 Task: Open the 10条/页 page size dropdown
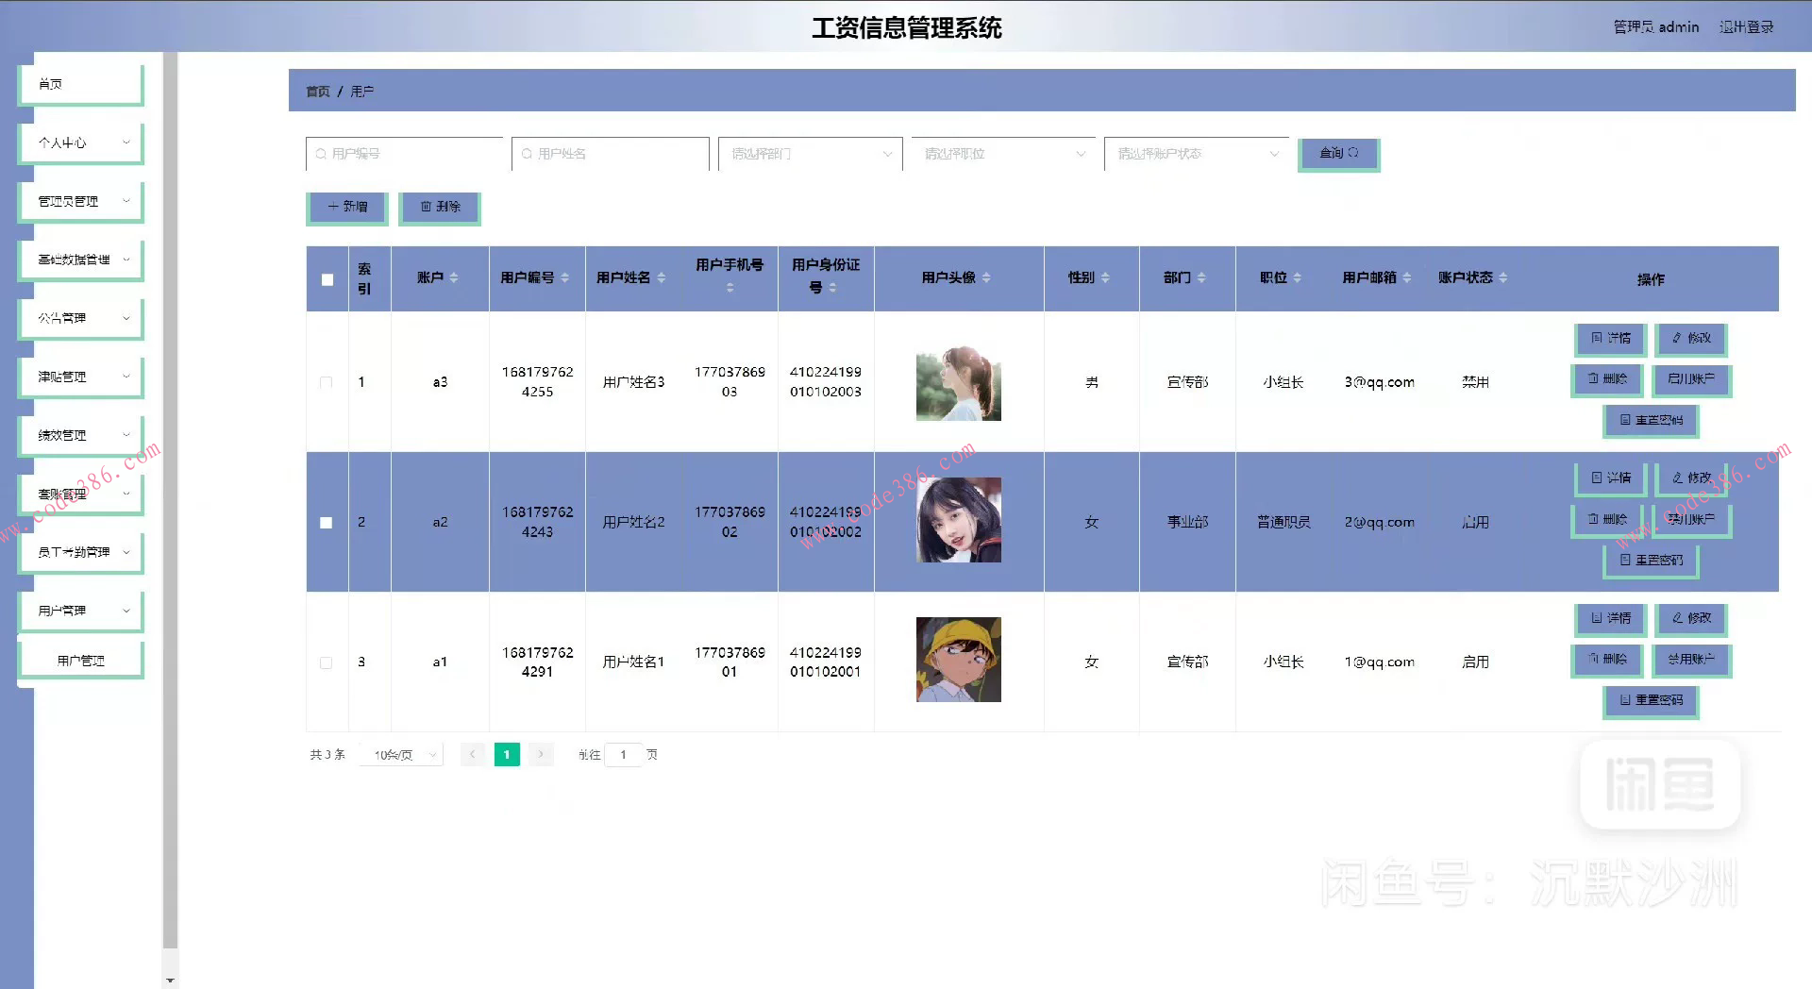tap(402, 755)
